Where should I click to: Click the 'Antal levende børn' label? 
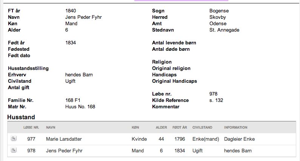pyautogui.click(x=174, y=43)
